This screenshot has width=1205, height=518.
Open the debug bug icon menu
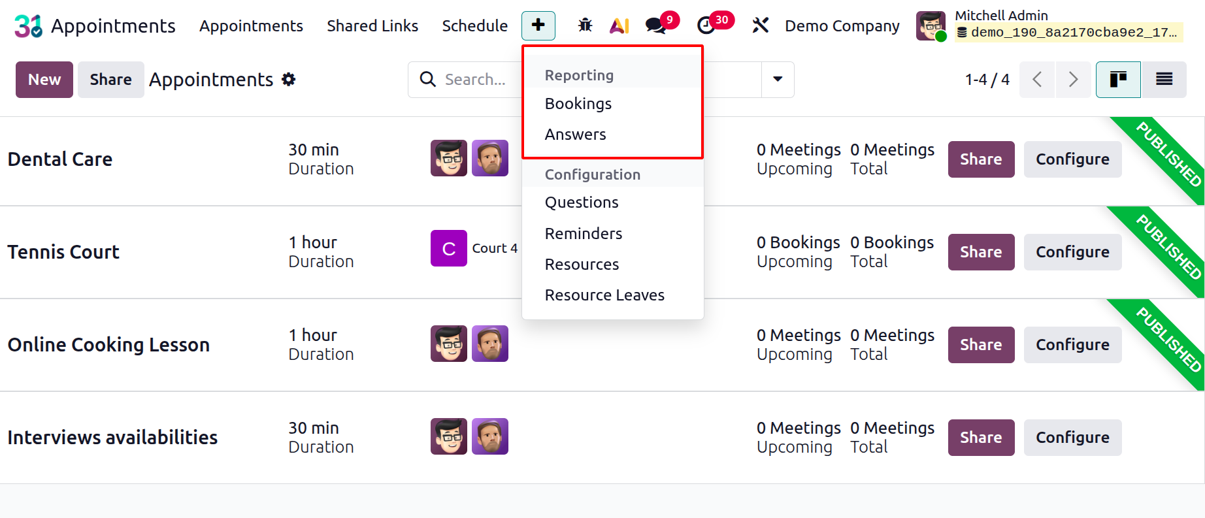[x=585, y=25]
